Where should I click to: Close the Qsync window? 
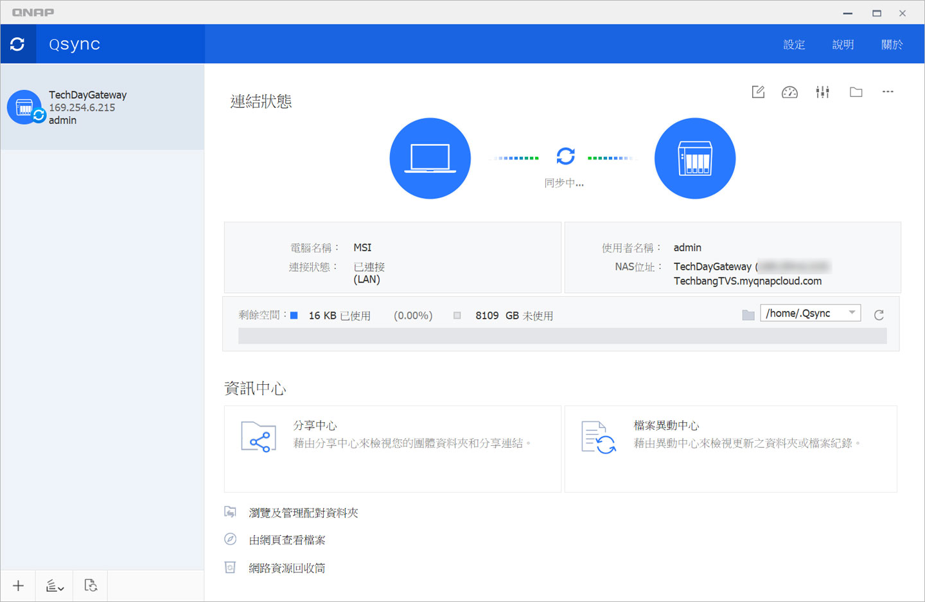click(903, 13)
